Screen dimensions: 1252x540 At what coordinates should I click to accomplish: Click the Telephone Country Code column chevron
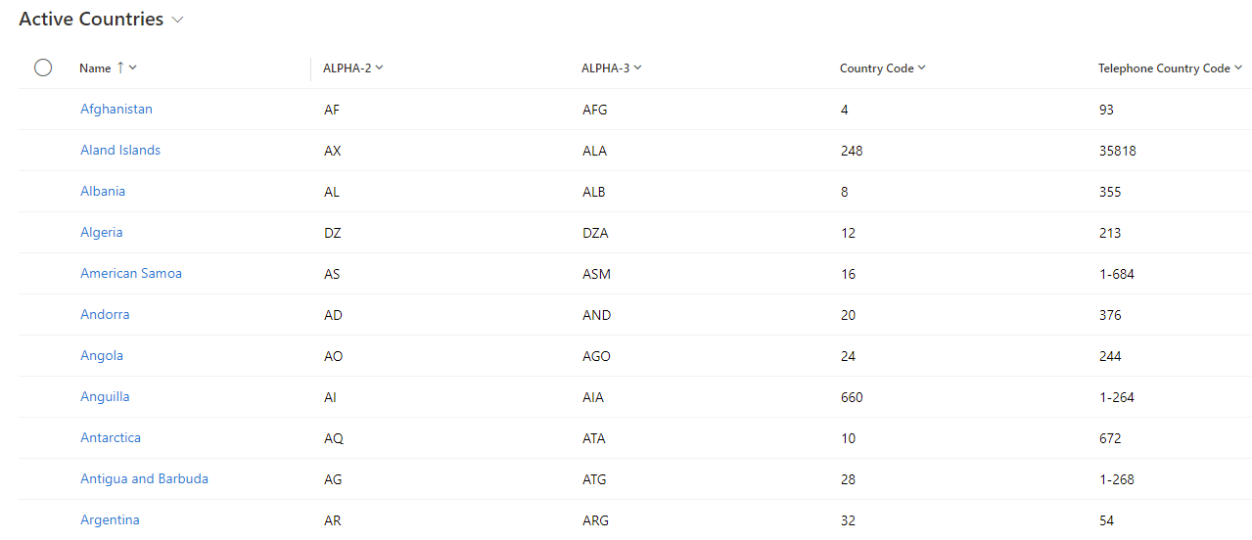tap(1237, 67)
